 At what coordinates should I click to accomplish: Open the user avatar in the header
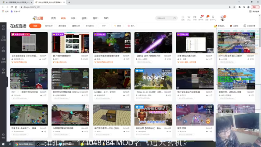tap(223, 18)
